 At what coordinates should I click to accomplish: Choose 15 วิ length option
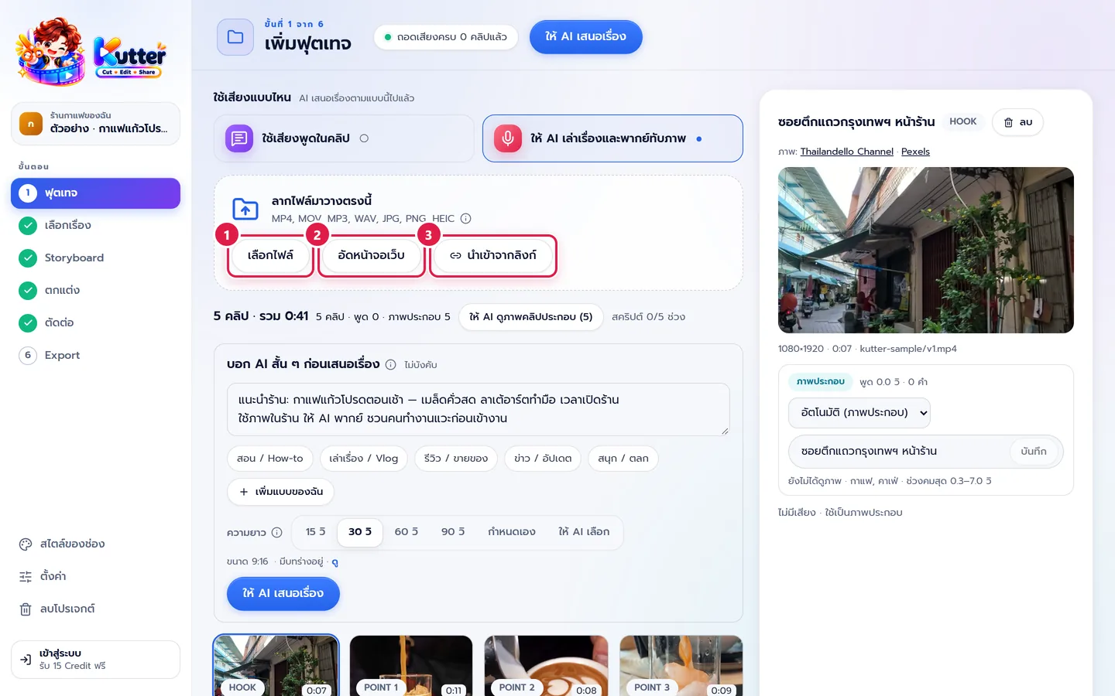pos(315,532)
